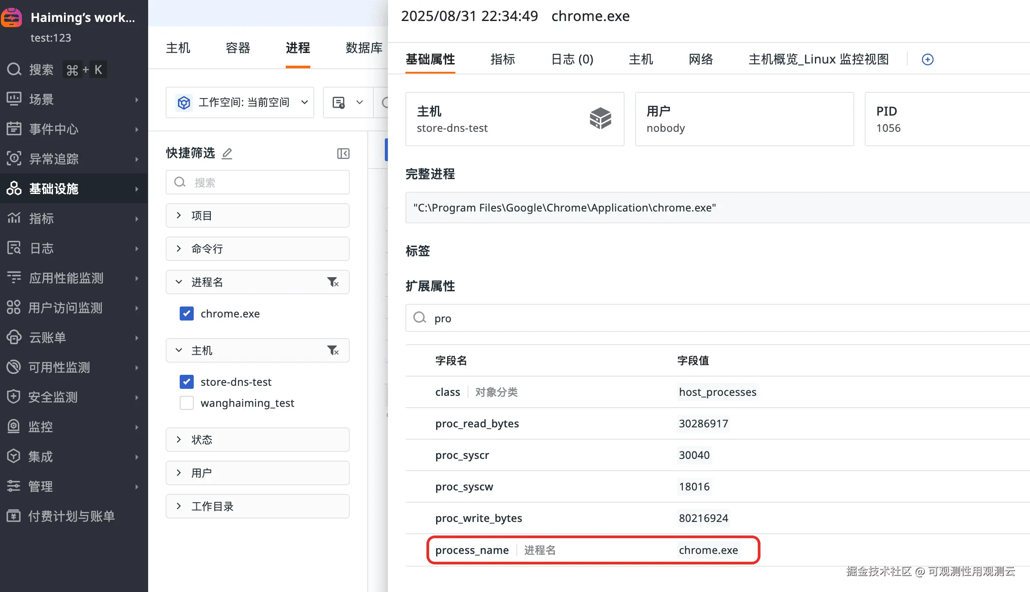The height and width of the screenshot is (592, 1030).
Task: Open 云账单 in the sidebar
Action: [x=74, y=338]
